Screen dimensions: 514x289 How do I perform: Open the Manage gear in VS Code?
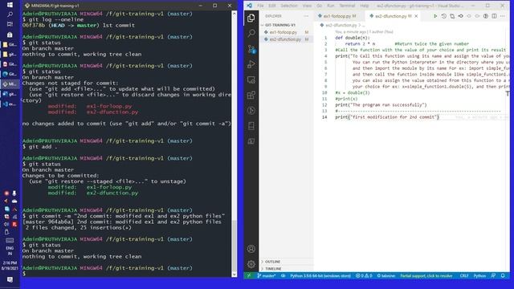tap(251, 264)
